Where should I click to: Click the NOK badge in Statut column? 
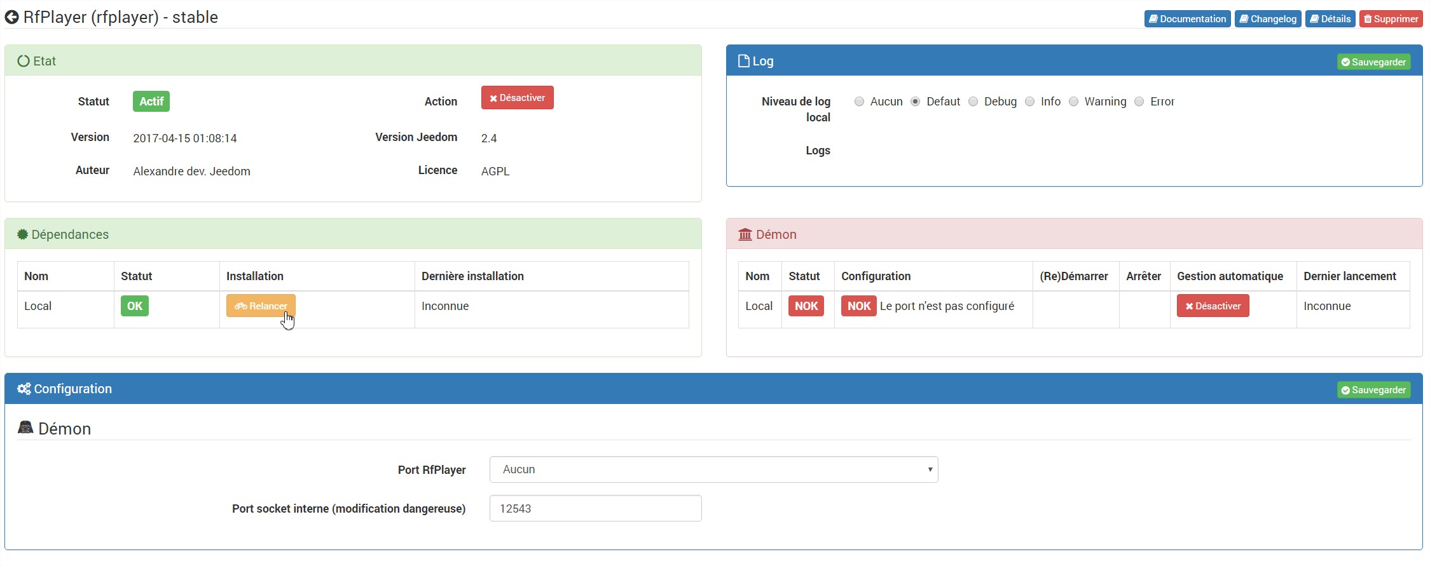tap(806, 306)
